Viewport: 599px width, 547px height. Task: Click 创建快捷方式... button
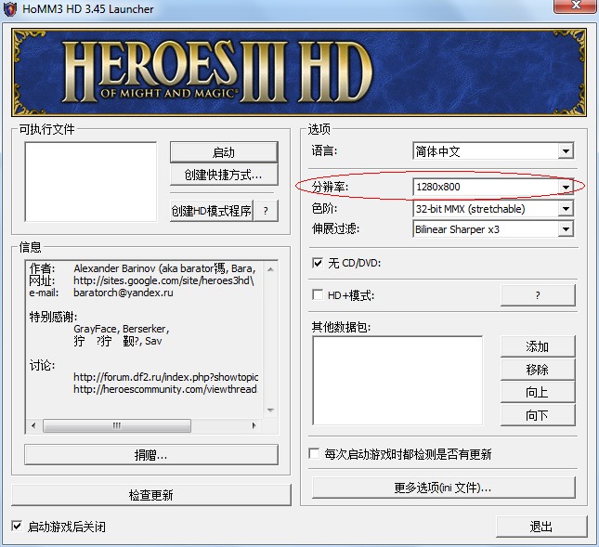tap(224, 175)
